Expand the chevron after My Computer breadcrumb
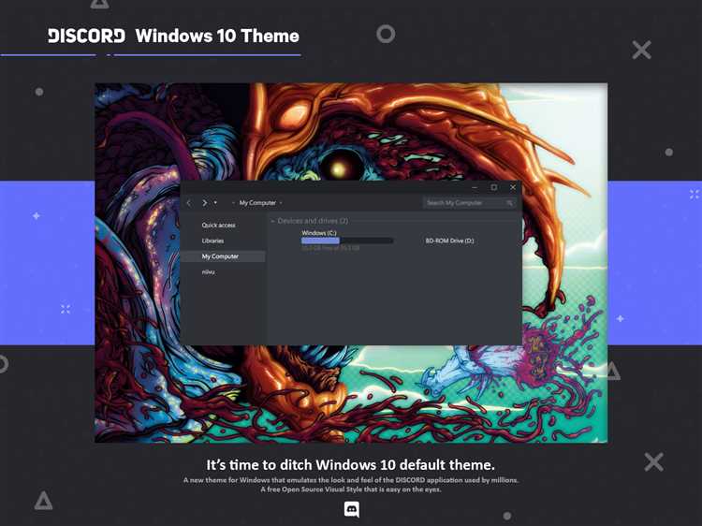 281,203
